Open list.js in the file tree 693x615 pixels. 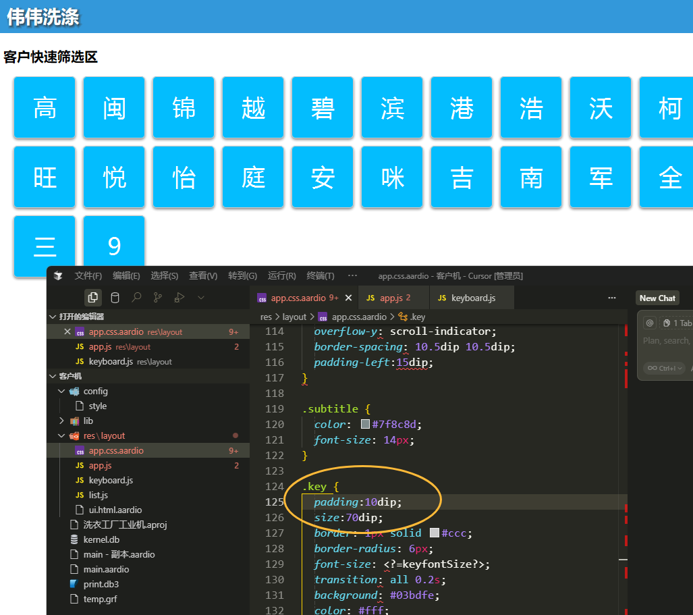(98, 495)
